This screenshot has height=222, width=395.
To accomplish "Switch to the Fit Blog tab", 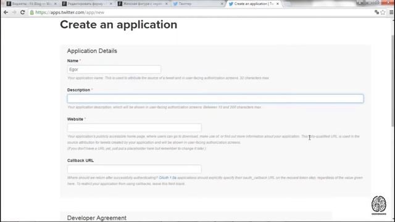I will (x=31, y=4).
